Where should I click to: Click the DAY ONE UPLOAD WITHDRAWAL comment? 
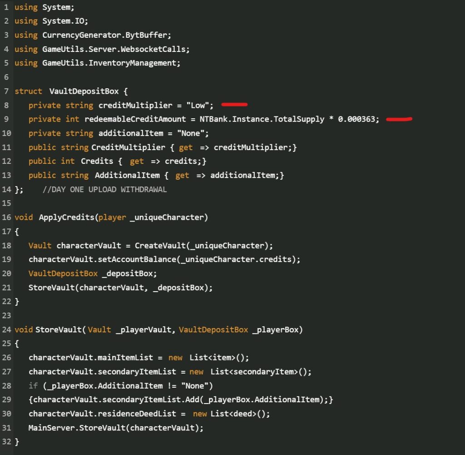click(x=104, y=189)
